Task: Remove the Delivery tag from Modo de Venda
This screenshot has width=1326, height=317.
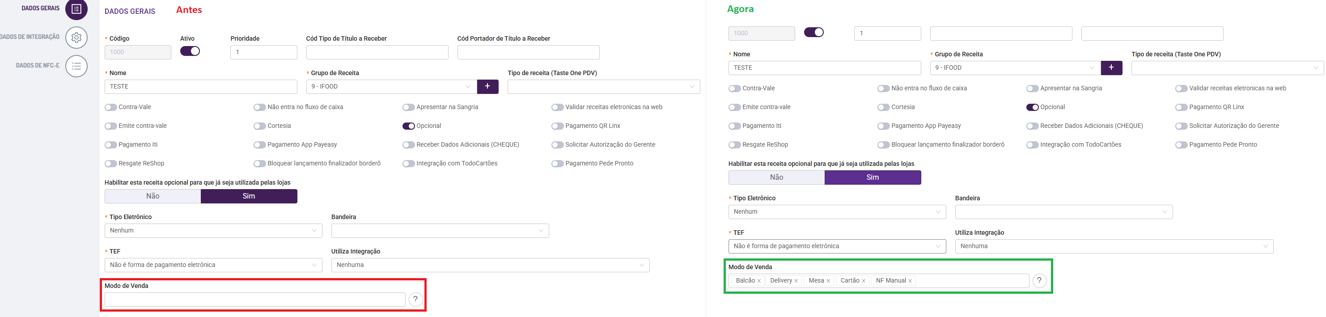Action: [x=796, y=281]
